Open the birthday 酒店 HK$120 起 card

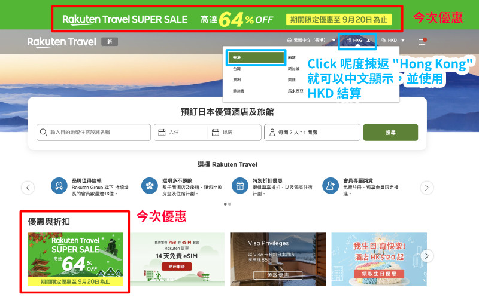coord(379,259)
